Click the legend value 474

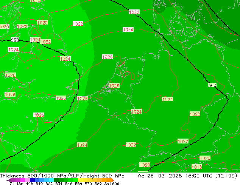(11, 183)
